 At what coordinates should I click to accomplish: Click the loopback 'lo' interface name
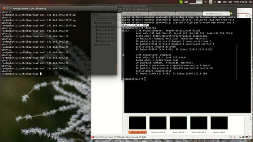click(123, 55)
